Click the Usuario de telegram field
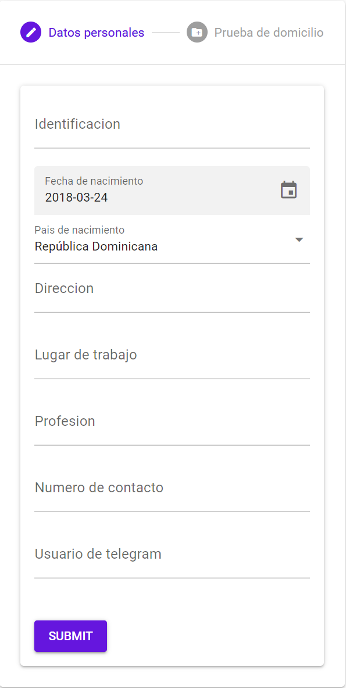Viewport: 346px width, 688px height. coord(172,556)
